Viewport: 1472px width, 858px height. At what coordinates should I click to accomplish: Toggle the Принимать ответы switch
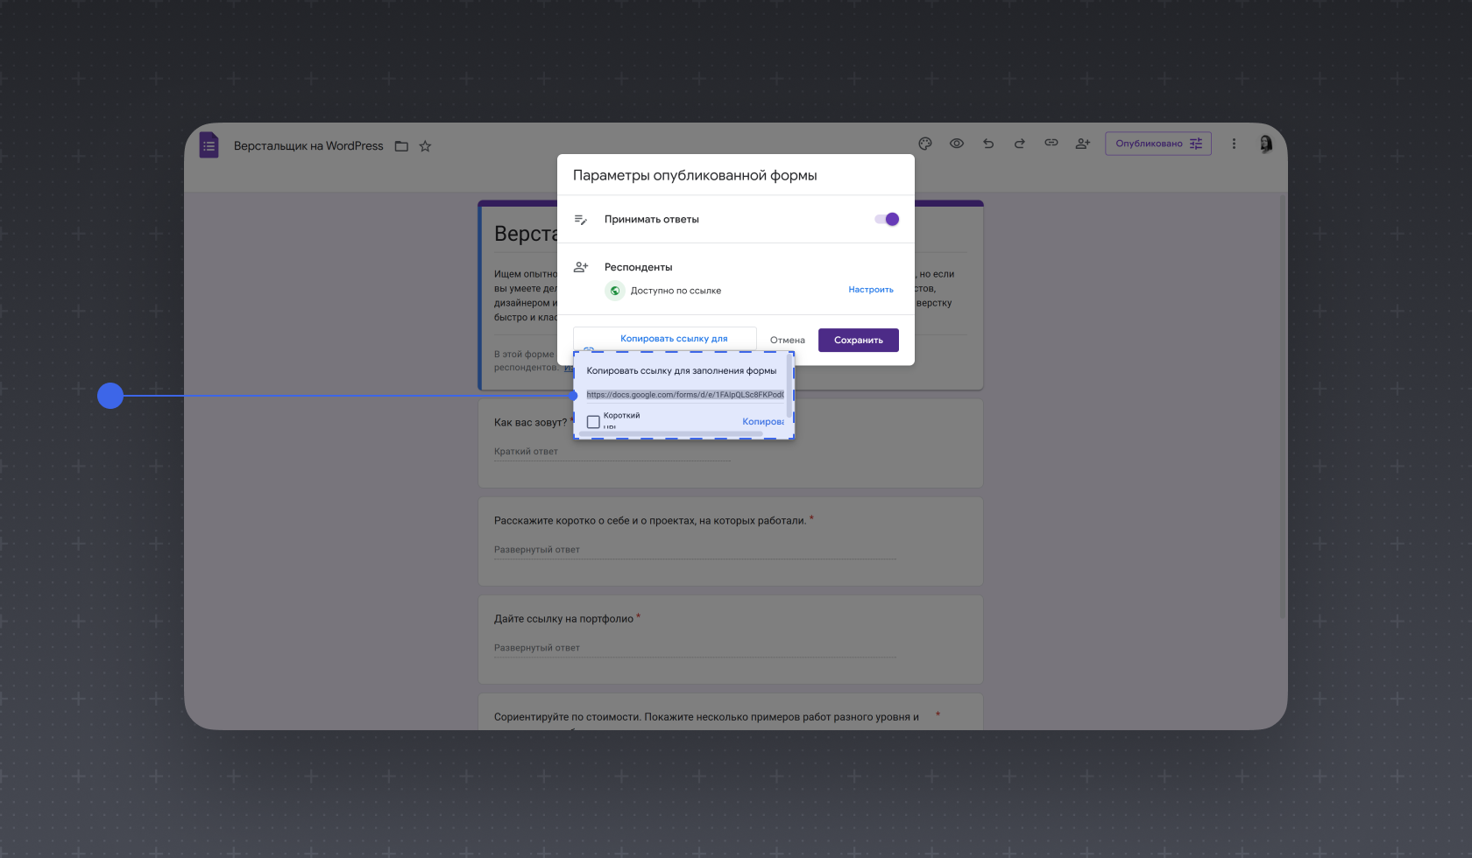tap(887, 219)
